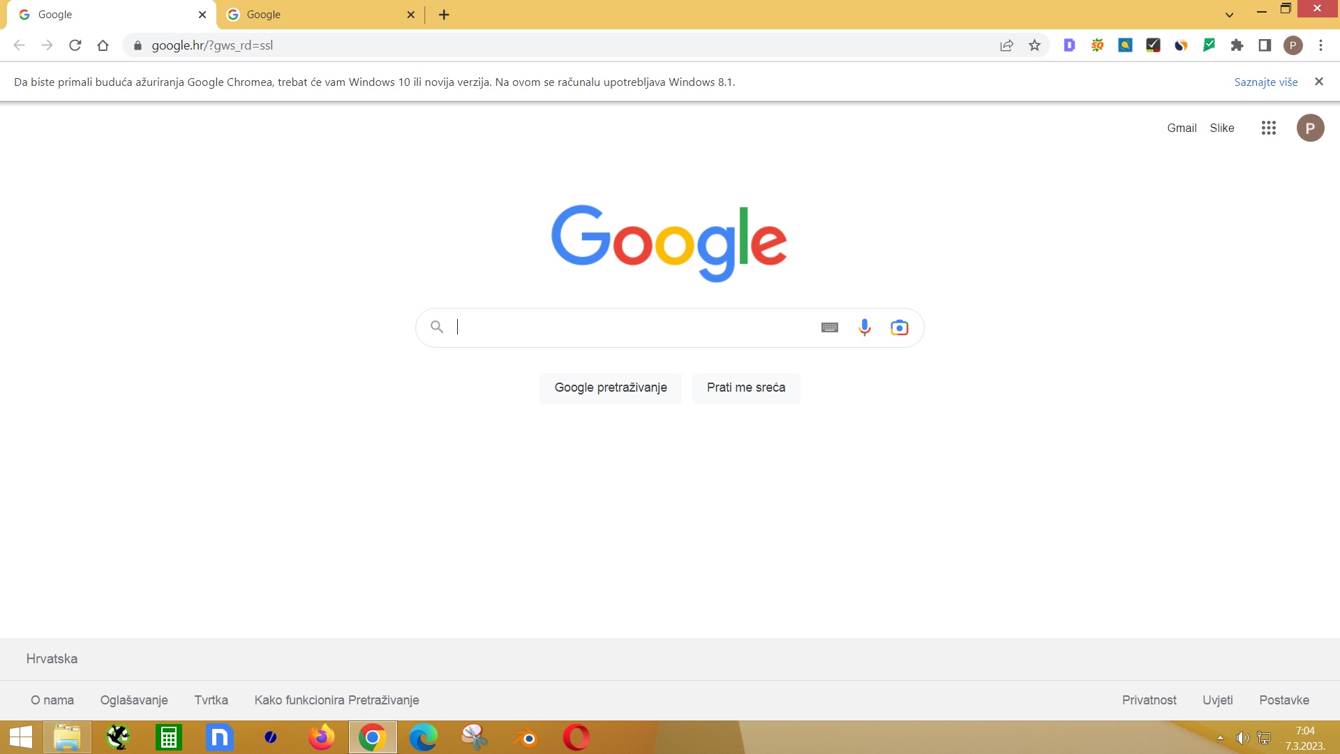Expand the tab search chevron
Screen dimensions: 1340x754
click(x=1230, y=15)
